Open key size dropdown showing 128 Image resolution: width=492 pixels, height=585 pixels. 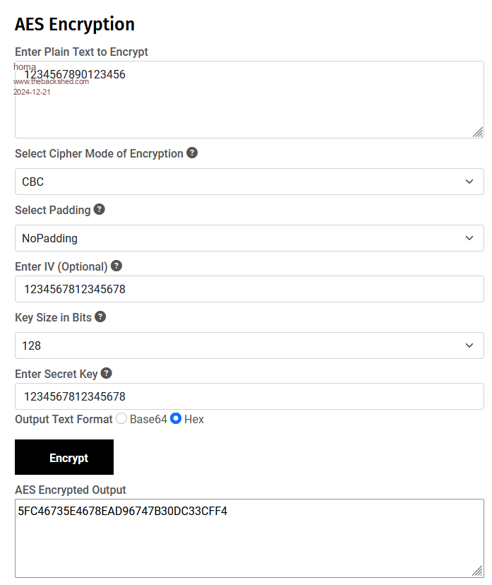[249, 345]
